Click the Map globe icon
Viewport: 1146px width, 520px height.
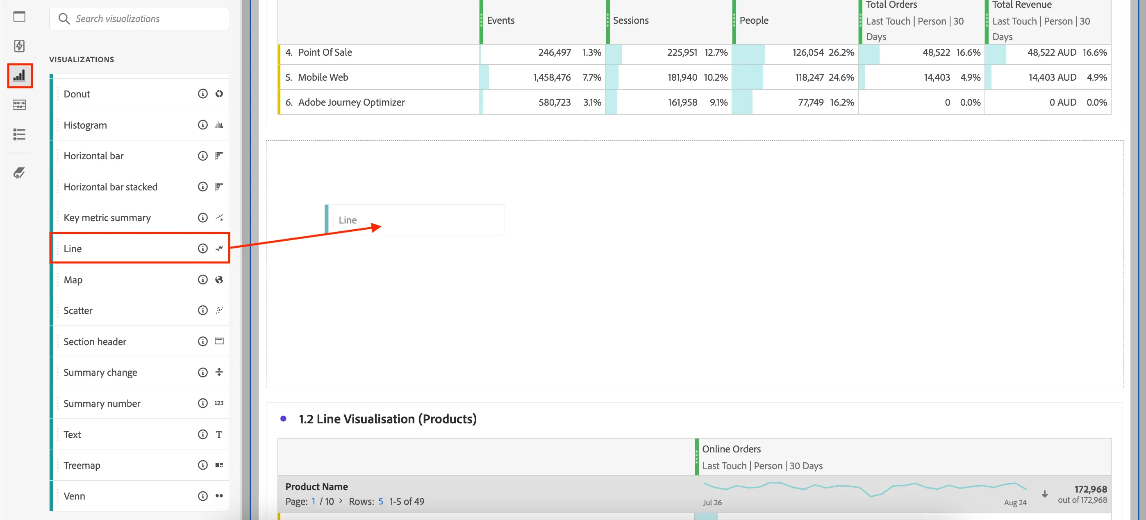pyautogui.click(x=219, y=280)
